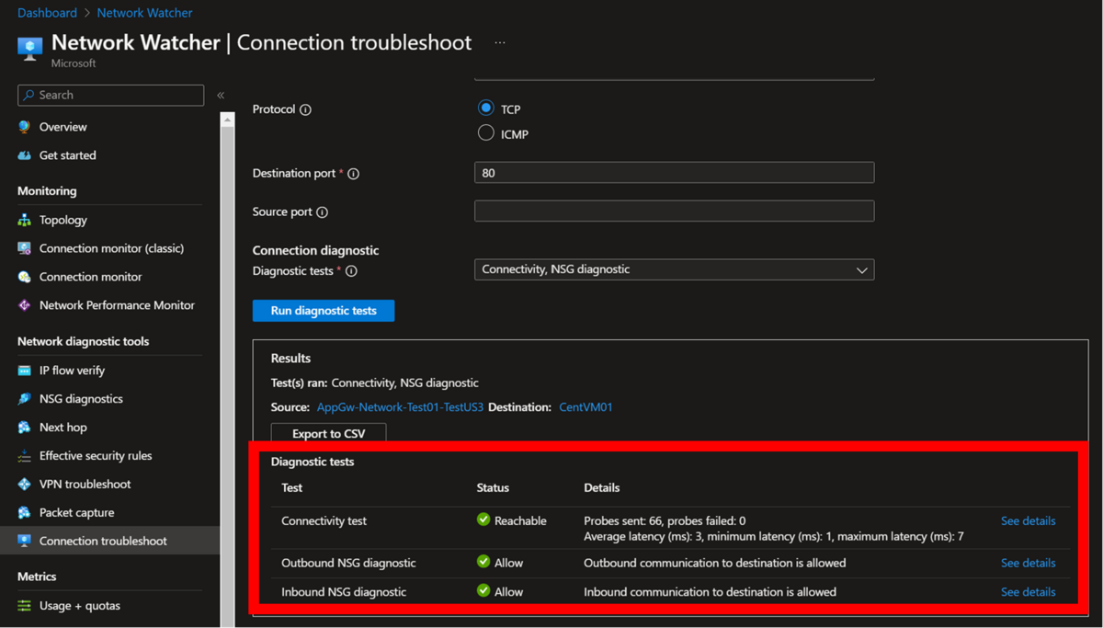Click the Effective security rules icon
The height and width of the screenshot is (628, 1103).
tap(25, 456)
